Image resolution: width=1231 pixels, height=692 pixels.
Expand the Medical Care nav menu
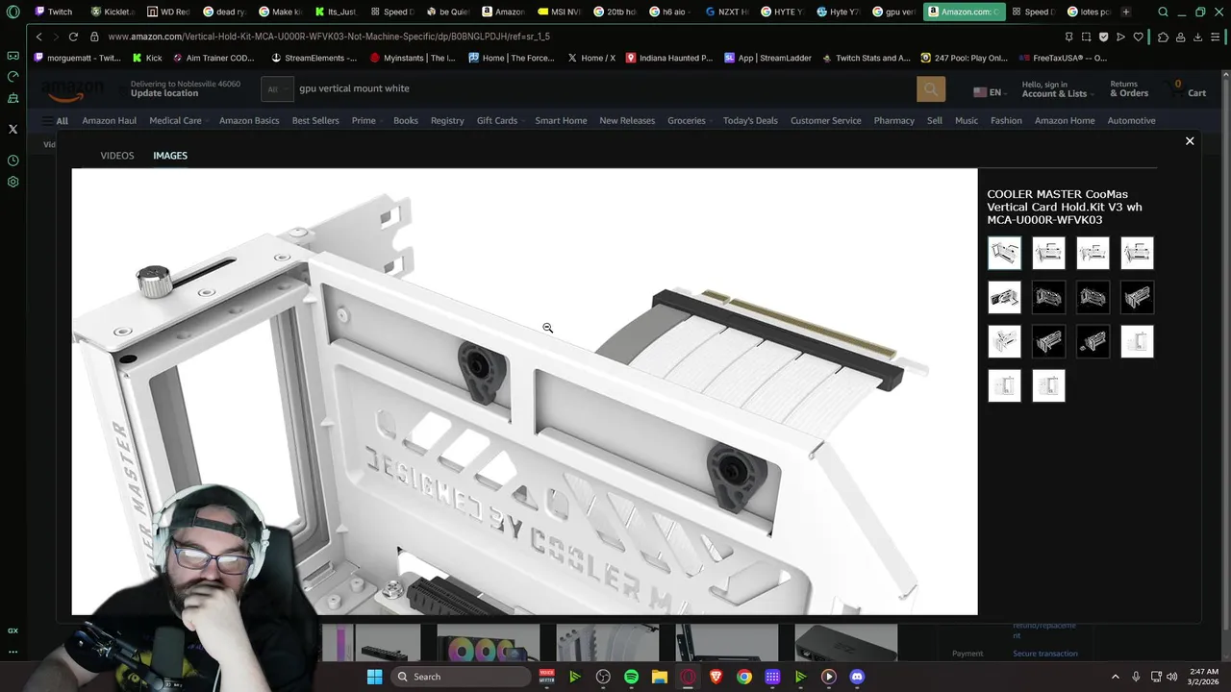coord(178,121)
